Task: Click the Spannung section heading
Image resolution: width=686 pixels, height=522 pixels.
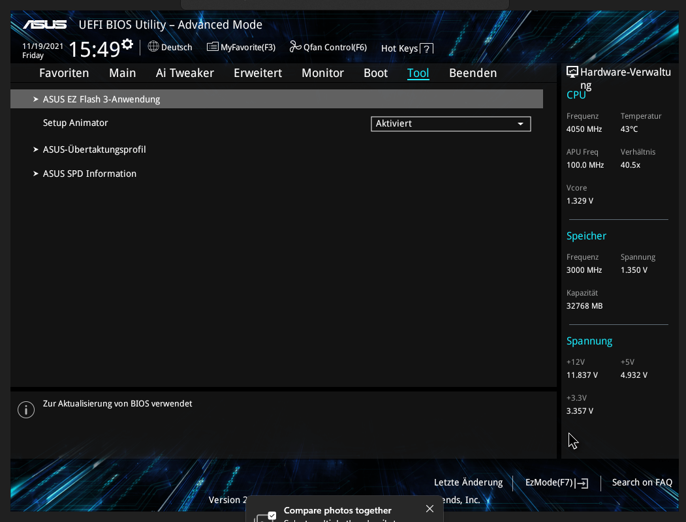Action: click(589, 341)
